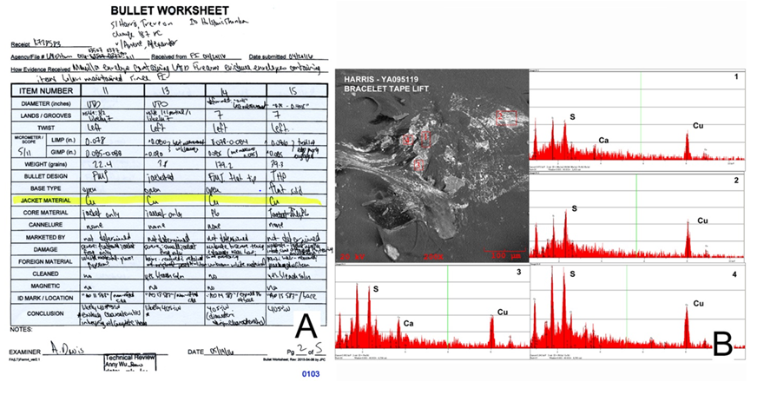Click the MAGNETIC row label

[x=46, y=286]
